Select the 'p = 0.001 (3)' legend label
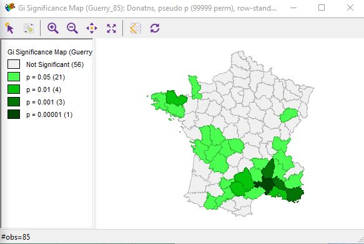364x244 pixels. 46,102
